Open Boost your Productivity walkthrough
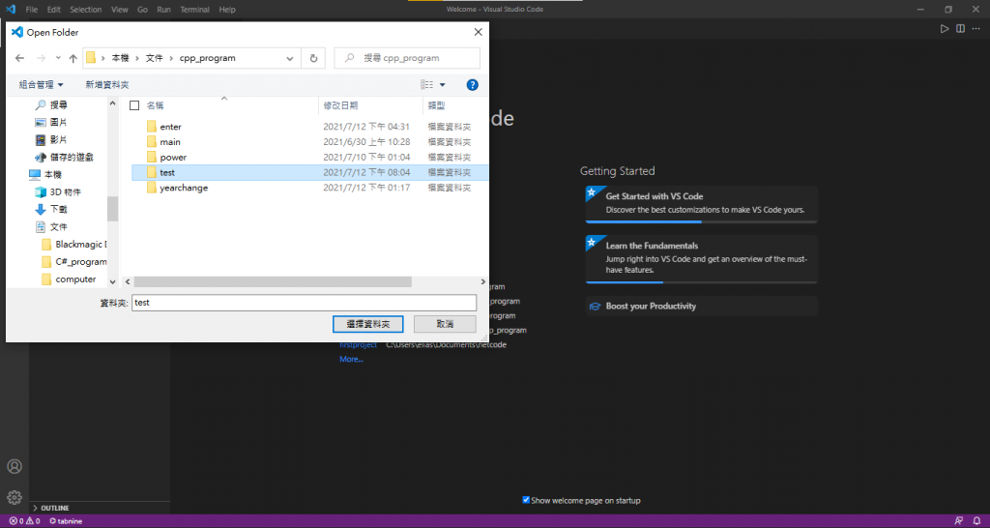This screenshot has width=990, height=528. pos(702,307)
